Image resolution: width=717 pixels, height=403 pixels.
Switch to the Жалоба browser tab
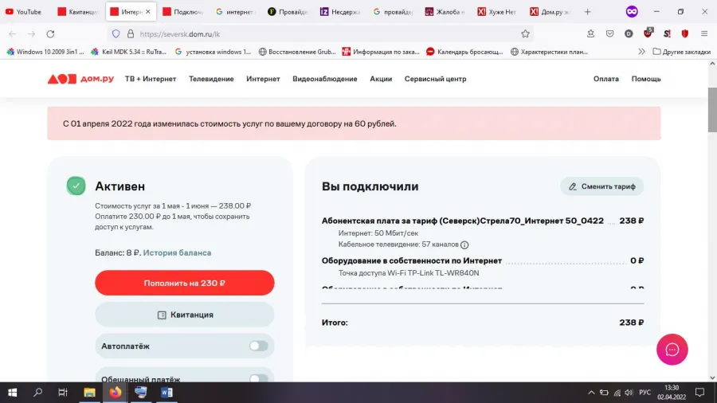tap(445, 12)
